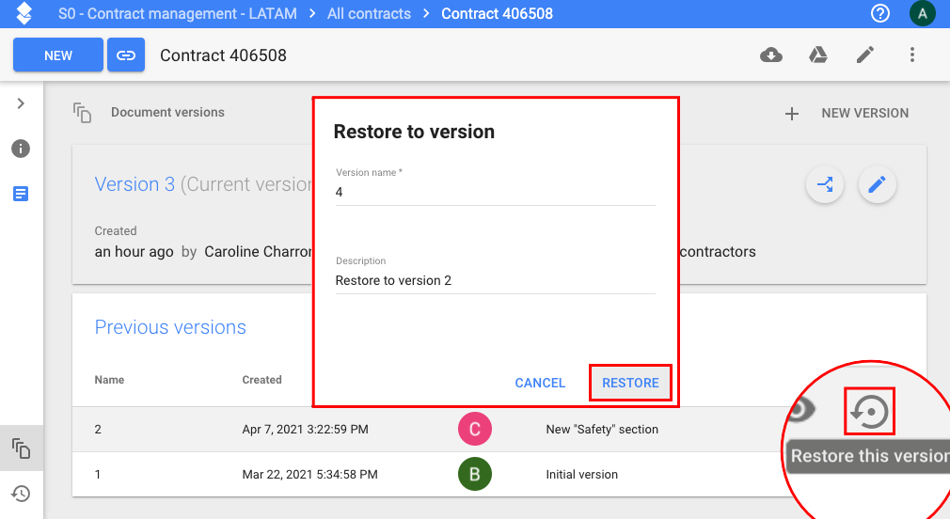Click the Mar 22, 2021 5:34:58 PM date

tap(309, 474)
